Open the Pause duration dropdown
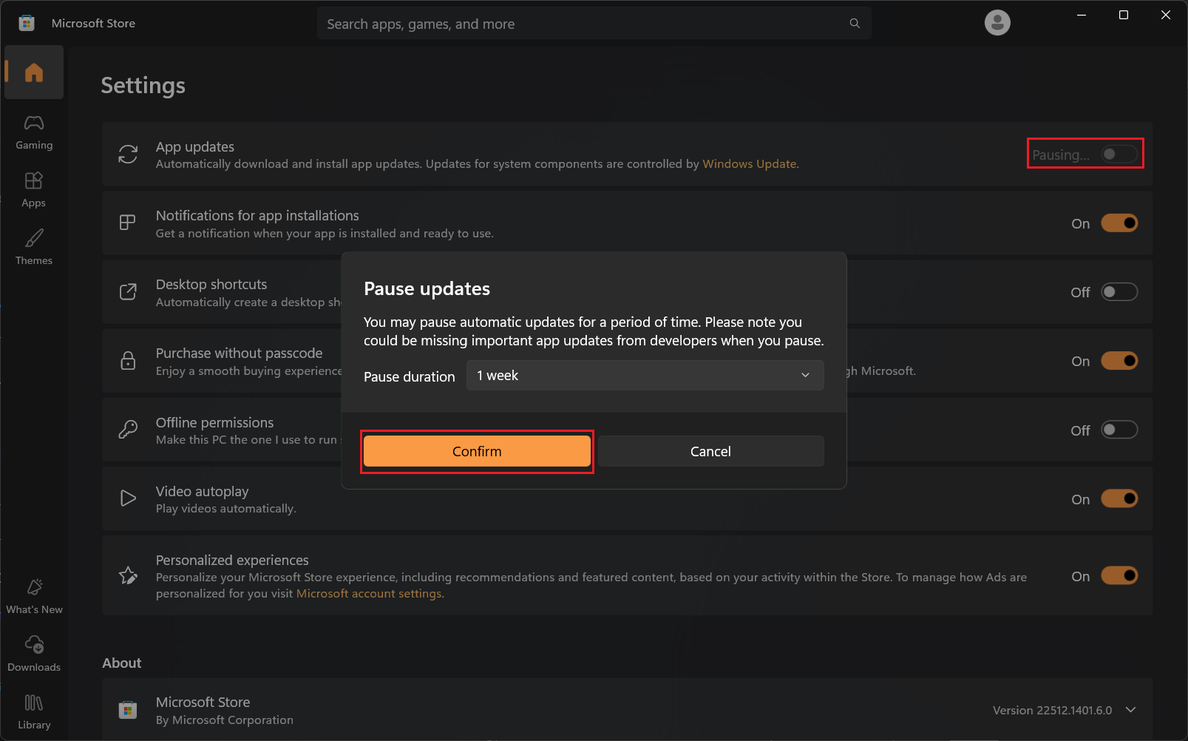Viewport: 1188px width, 741px height. coord(645,376)
